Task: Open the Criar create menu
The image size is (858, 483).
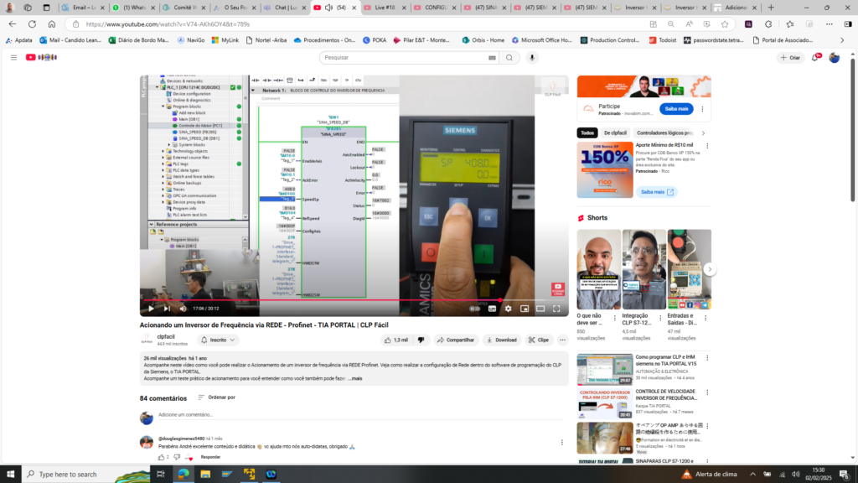Action: [790, 58]
